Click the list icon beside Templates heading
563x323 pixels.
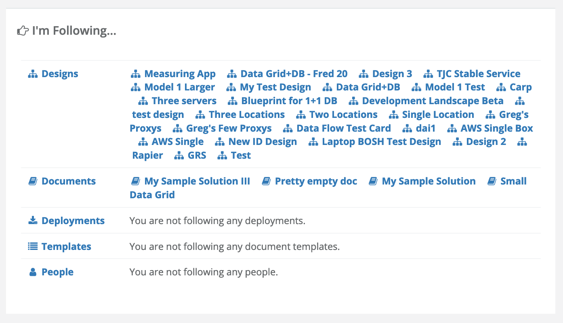point(33,247)
